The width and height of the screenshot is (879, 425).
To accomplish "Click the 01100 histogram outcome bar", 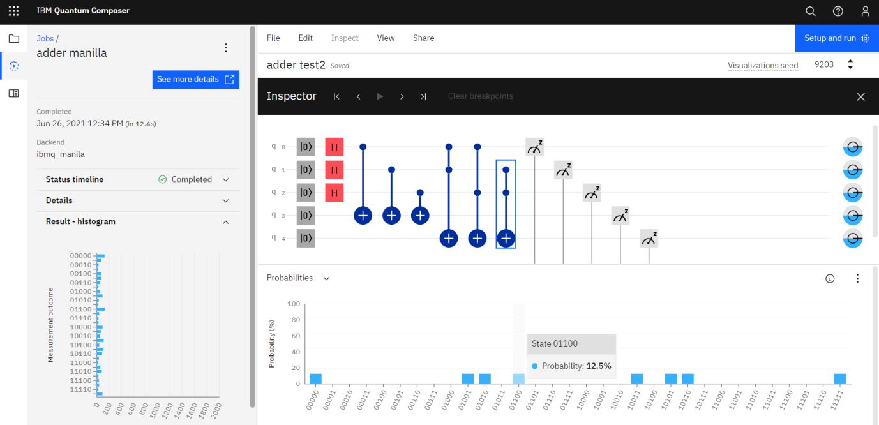I will (x=101, y=309).
